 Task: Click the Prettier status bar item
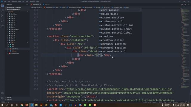[x=181, y=102]
